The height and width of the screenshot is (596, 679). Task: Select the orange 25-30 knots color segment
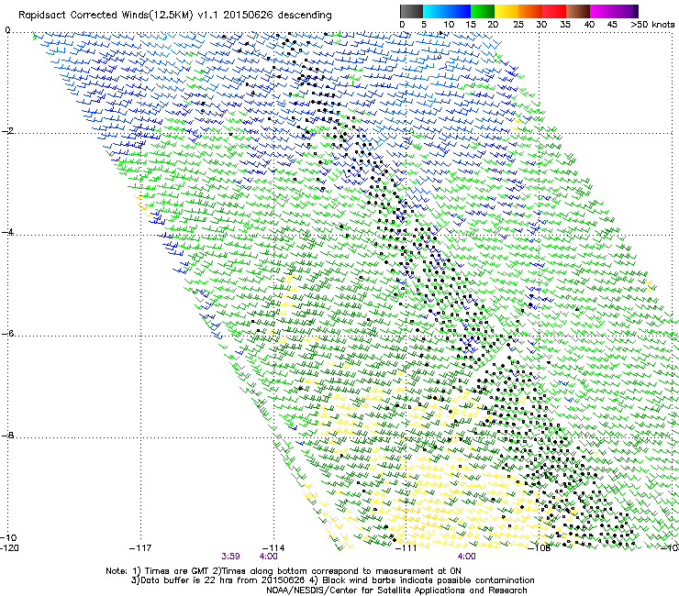coord(530,11)
